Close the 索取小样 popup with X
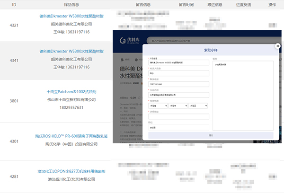 [x=277, y=46]
